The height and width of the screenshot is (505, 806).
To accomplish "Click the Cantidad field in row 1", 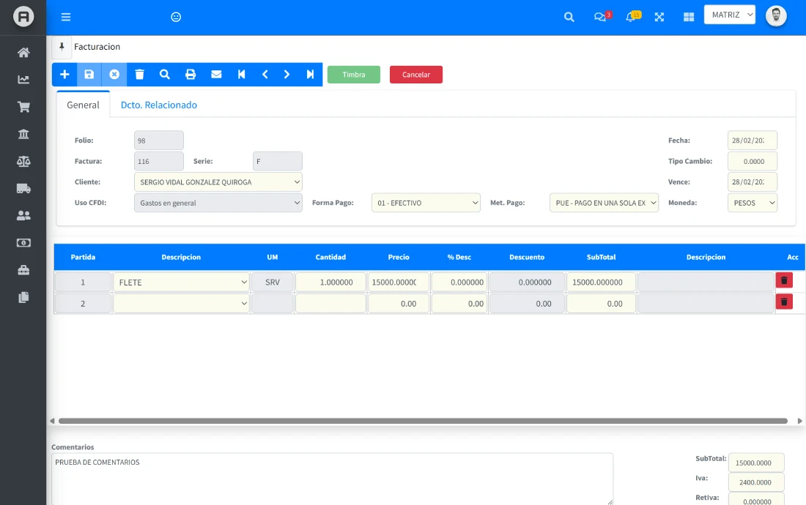I will (x=330, y=283).
